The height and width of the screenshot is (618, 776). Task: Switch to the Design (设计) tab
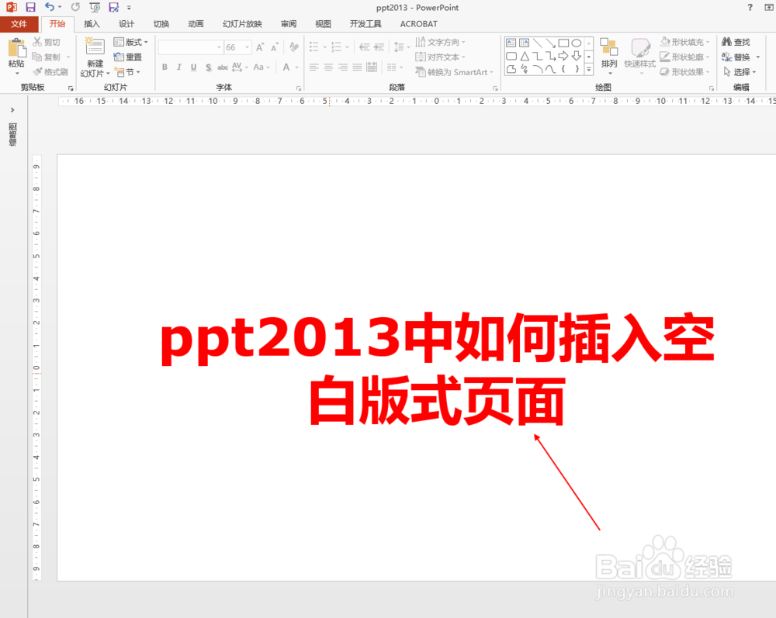click(x=126, y=24)
